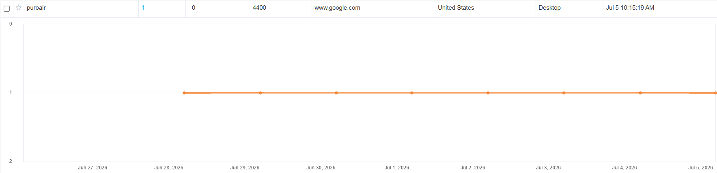Select the first data point near Jun 28

point(184,93)
